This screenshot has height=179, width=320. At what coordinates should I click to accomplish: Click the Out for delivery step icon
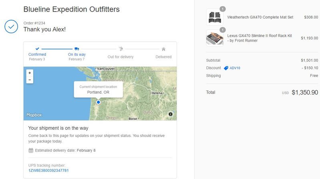click(x=121, y=49)
